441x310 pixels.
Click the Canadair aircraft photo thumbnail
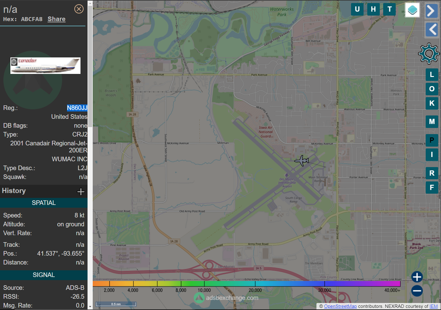pyautogui.click(x=45, y=66)
